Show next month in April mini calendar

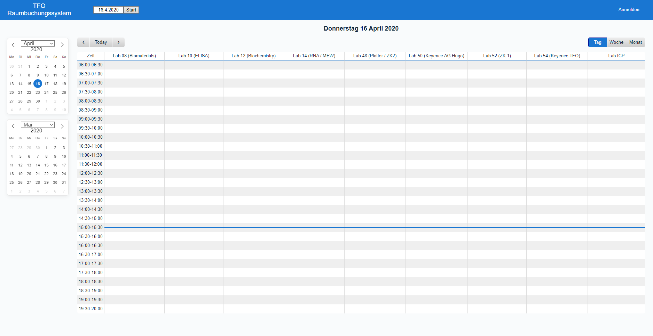point(62,45)
